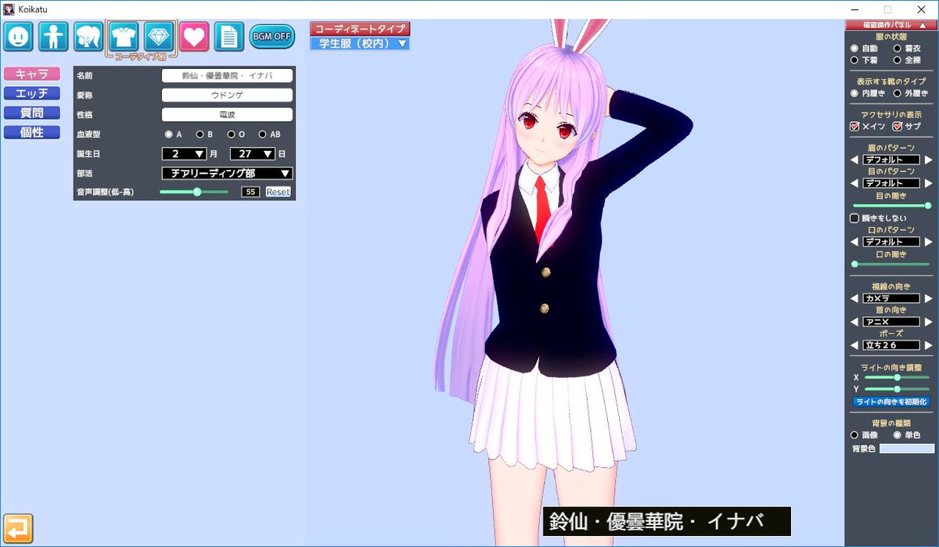Screen dimensions: 939x547
Task: Open the clothing (shirt) category icon
Action: tap(124, 36)
